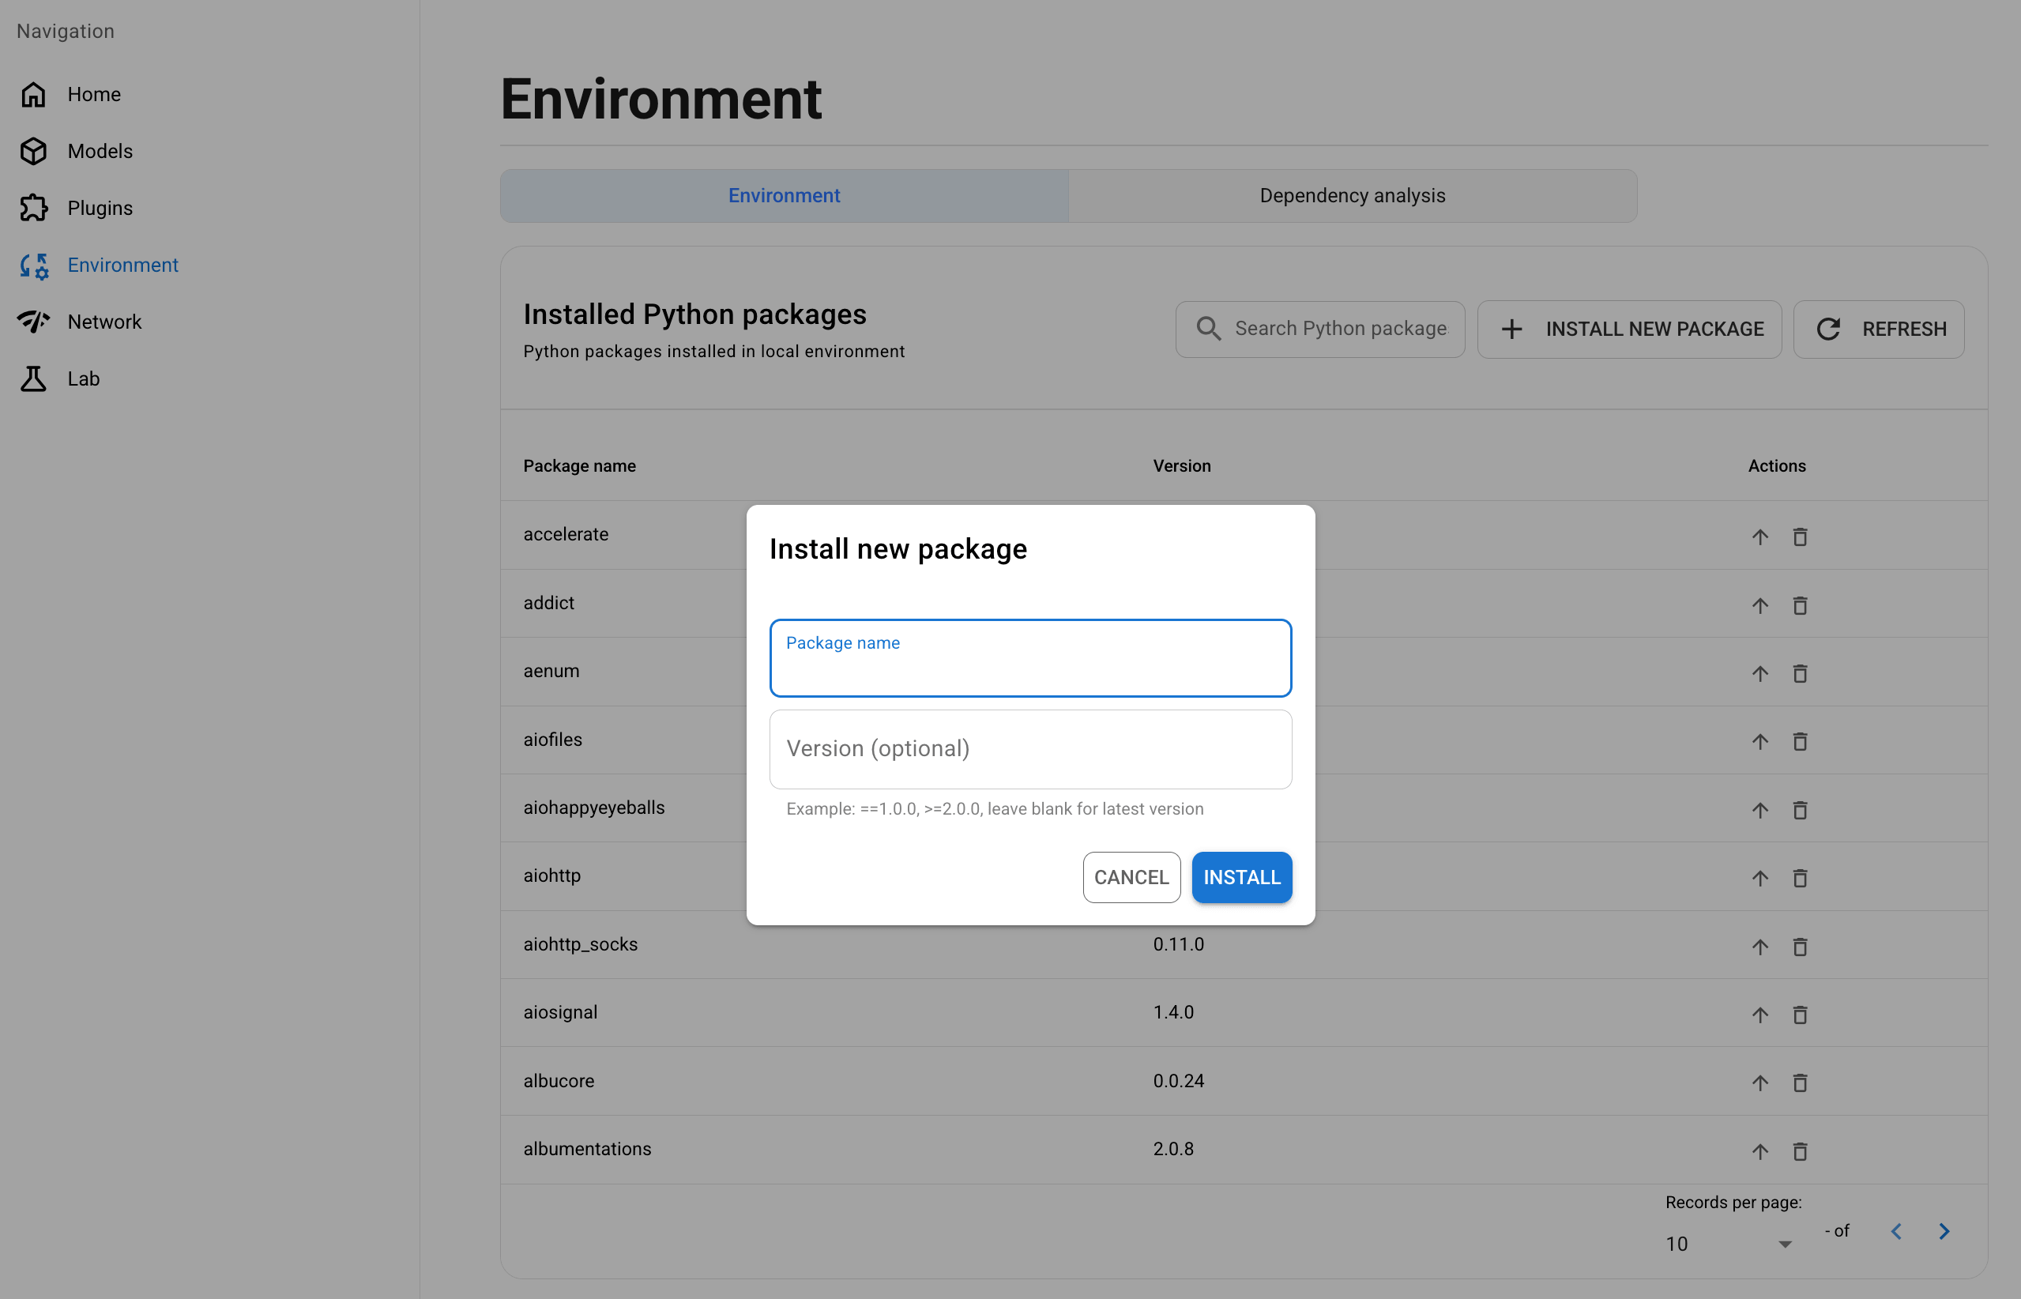Viewport: 2021px width, 1299px height.
Task: Click the REFRESH button label
Action: (x=1904, y=329)
